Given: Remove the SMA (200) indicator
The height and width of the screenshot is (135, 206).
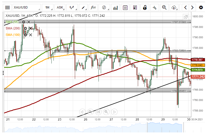Looking at the screenshot, I should [30, 28].
